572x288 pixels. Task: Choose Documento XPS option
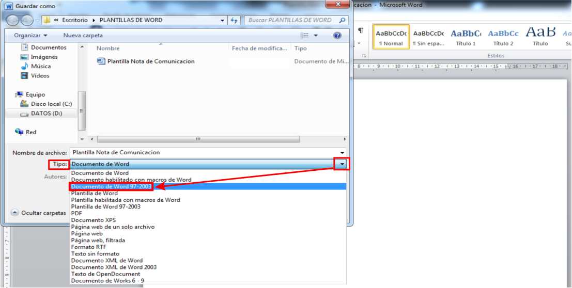[x=208, y=220]
